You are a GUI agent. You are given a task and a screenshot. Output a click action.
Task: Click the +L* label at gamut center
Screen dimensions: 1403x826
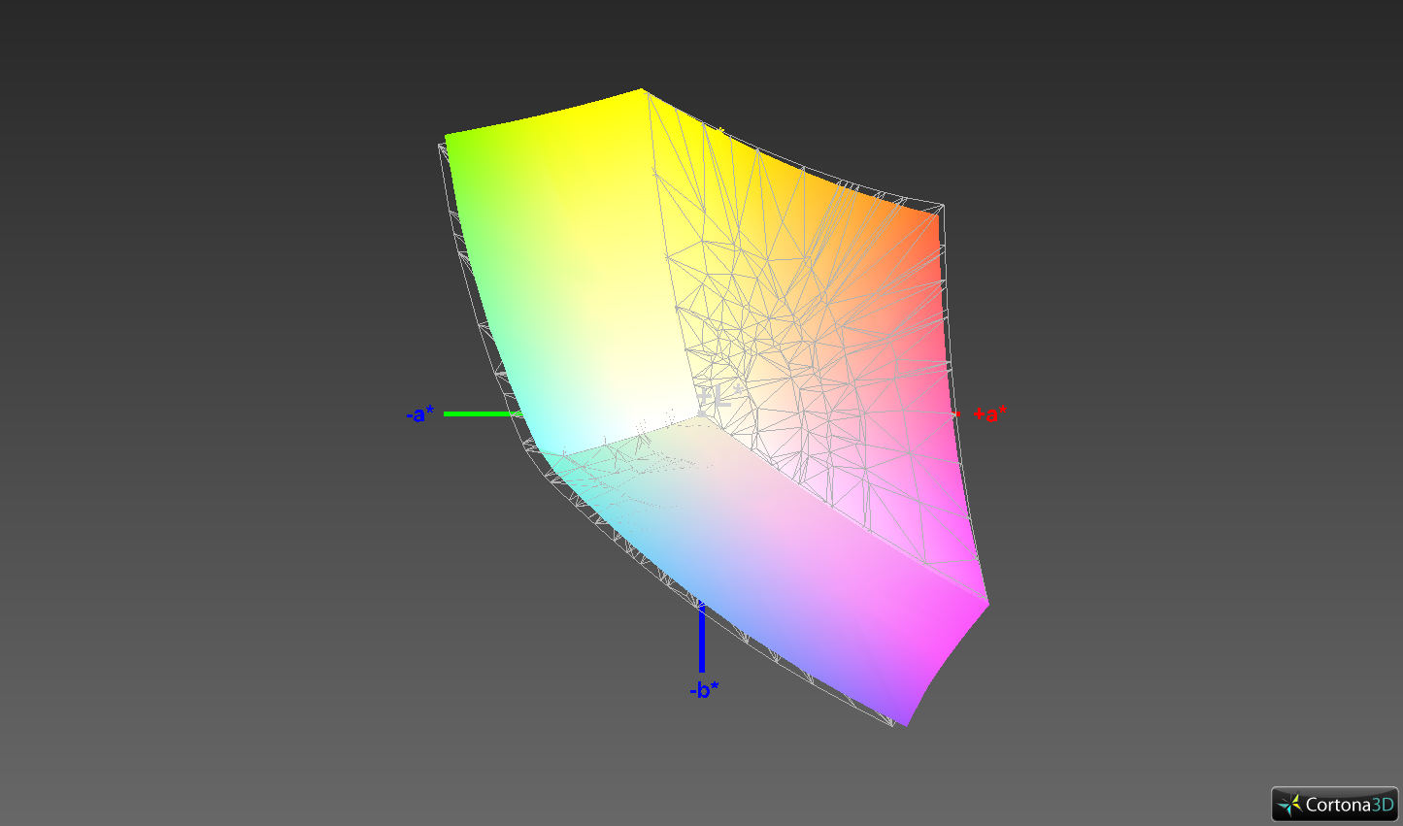point(717,397)
